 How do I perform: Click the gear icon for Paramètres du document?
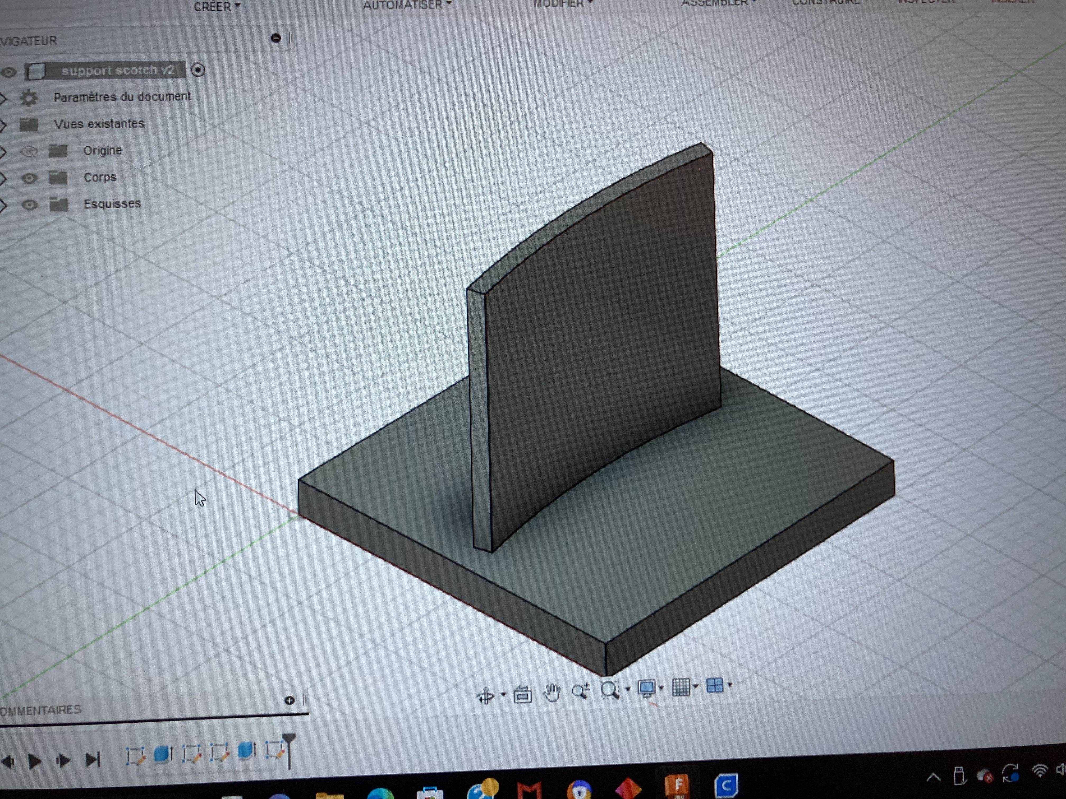tap(29, 98)
